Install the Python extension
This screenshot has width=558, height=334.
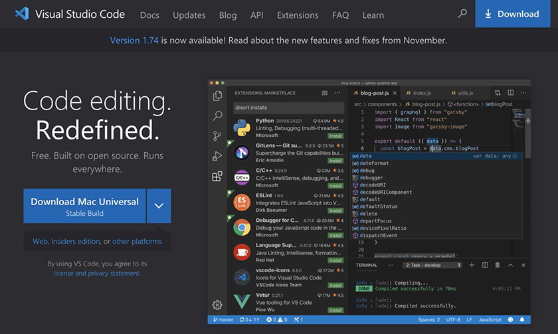pyautogui.click(x=335, y=136)
